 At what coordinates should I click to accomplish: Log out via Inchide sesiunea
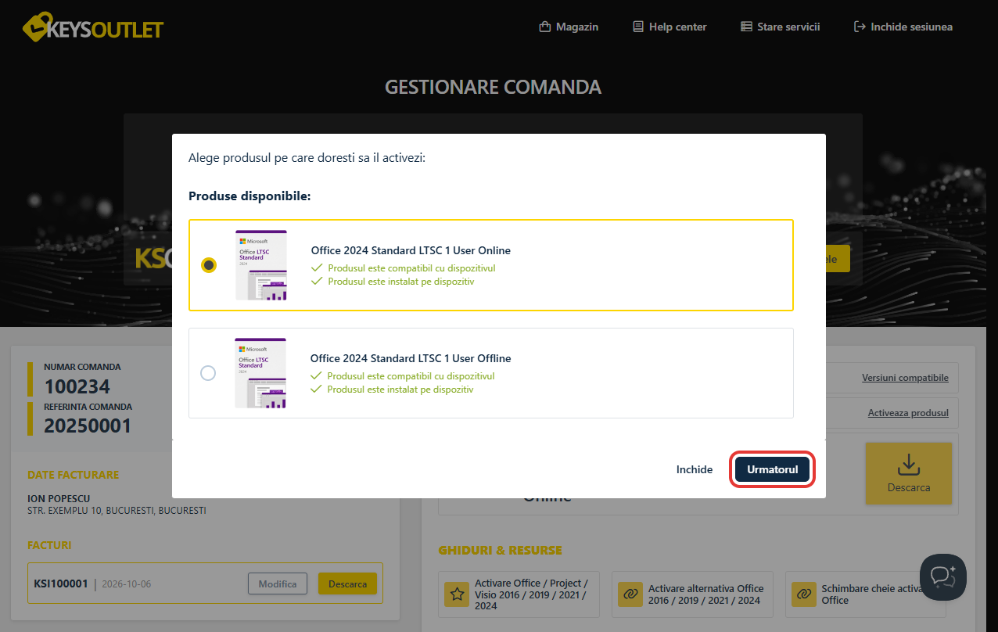tap(903, 27)
